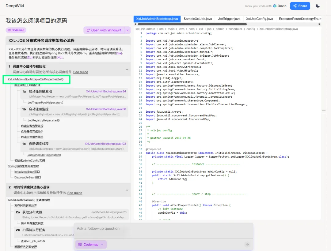Select the XxlJobAdminBootstrap.java tab
The image size is (331, 251).
point(157,19)
